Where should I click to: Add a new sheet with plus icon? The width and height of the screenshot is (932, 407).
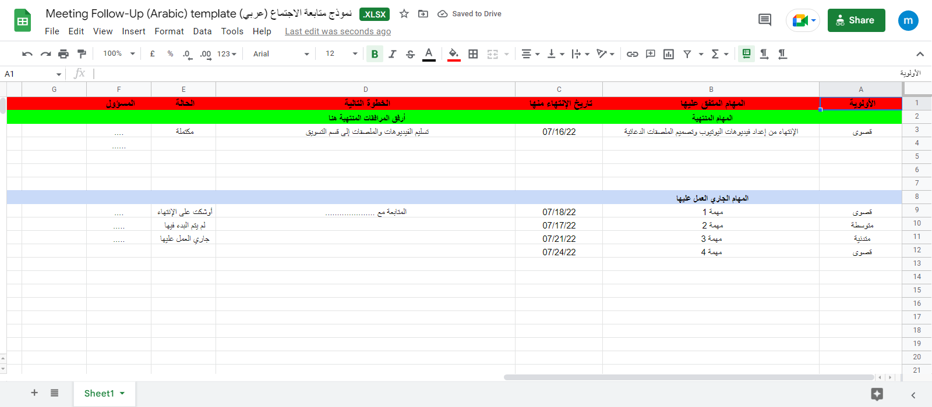34,393
